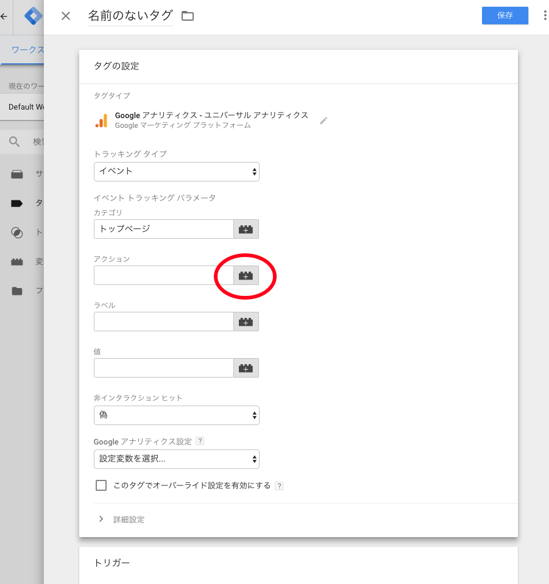
Task: Switch to the ワークスペース tab
Action: [27, 49]
